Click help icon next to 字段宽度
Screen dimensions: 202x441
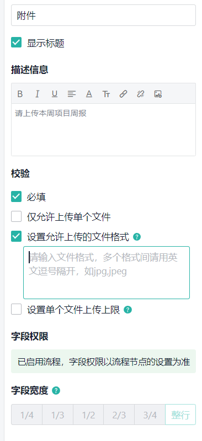(56, 391)
